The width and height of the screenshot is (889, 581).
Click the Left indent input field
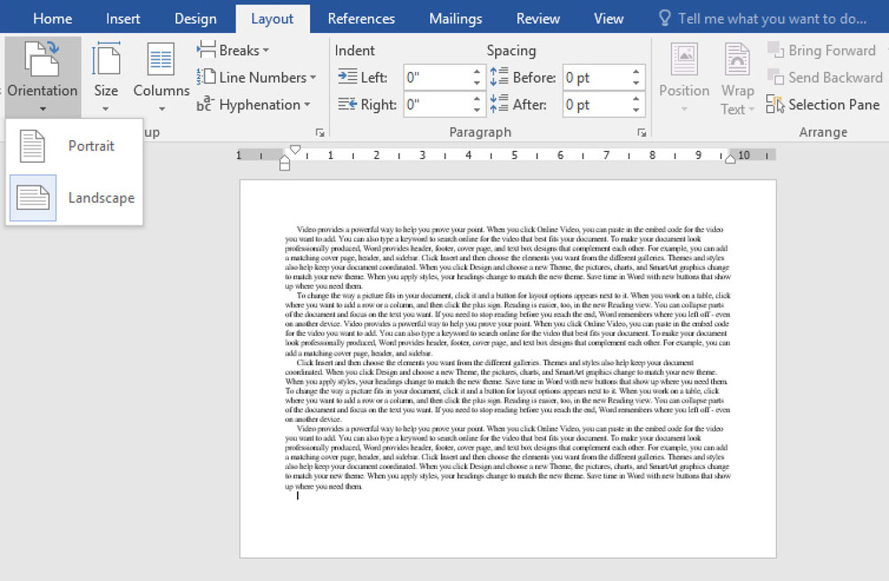[x=436, y=77]
